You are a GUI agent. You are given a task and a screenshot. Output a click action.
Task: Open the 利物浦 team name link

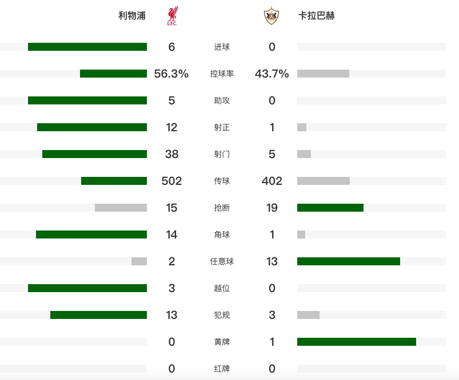pyautogui.click(x=132, y=16)
